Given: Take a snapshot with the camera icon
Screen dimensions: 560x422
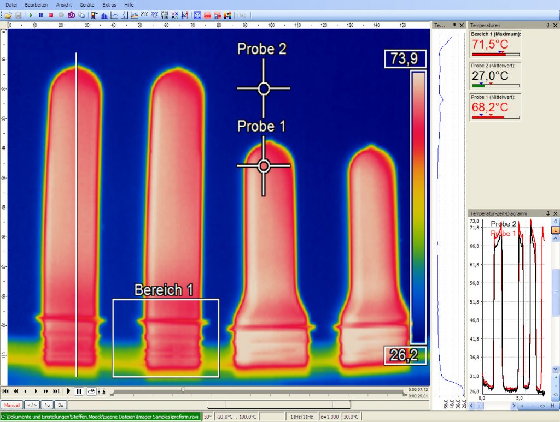Looking at the screenshot, I should tap(71, 15).
